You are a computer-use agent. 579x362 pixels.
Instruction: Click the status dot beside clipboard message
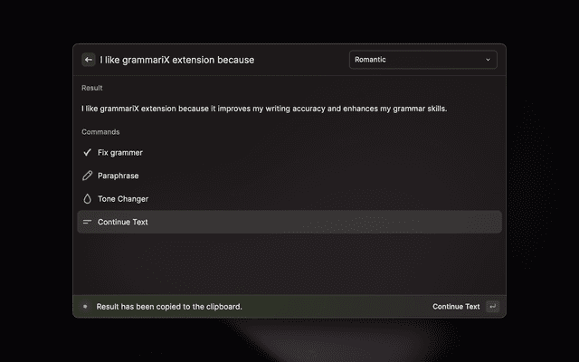point(85,307)
